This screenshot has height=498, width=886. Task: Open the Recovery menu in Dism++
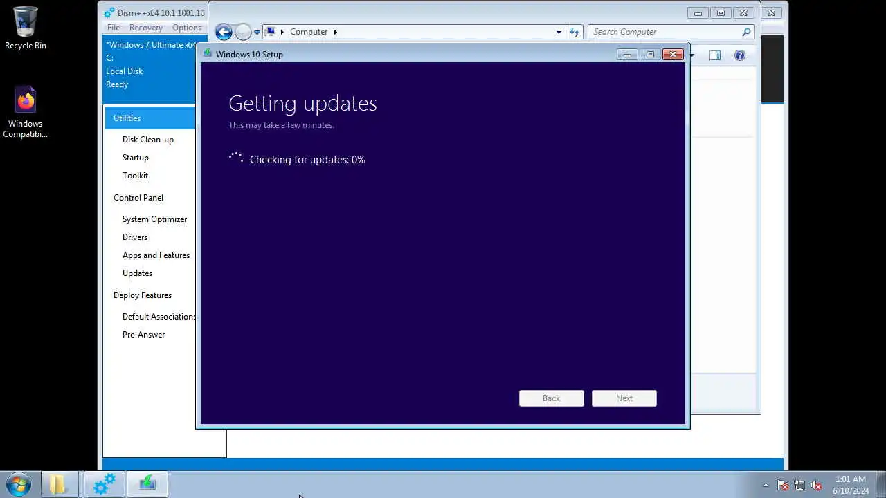pos(145,28)
